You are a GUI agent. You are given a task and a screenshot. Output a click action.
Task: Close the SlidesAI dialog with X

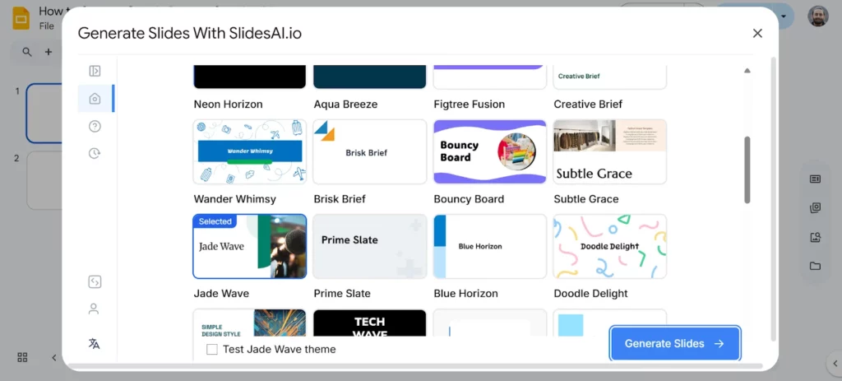tap(757, 33)
